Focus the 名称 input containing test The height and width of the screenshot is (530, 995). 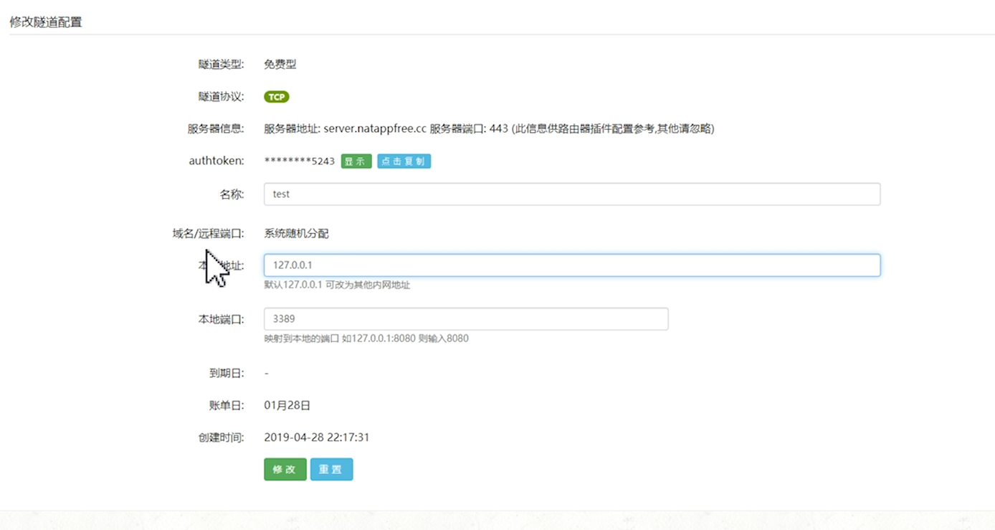tap(571, 194)
